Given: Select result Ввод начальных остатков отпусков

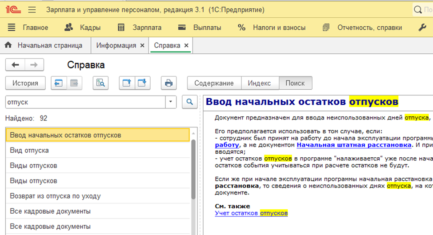Looking at the screenshot, I should 98,135.
